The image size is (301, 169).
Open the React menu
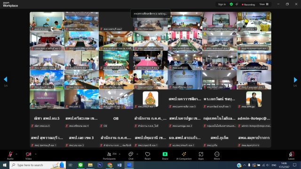pyautogui.click(x=147, y=155)
